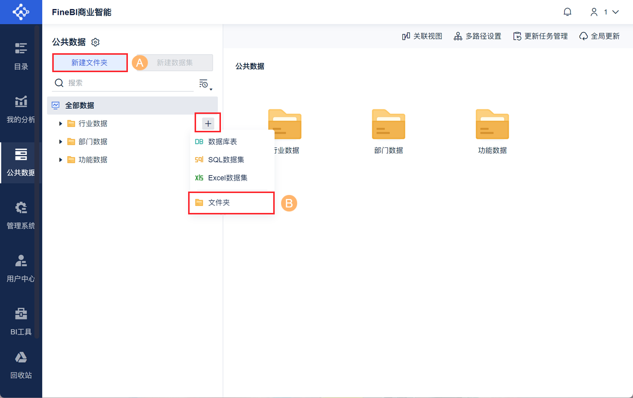Open the notification bell

click(567, 12)
